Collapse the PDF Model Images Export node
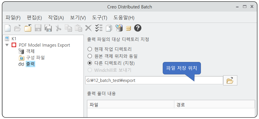This screenshot has width=259, height=119. coord(7,45)
